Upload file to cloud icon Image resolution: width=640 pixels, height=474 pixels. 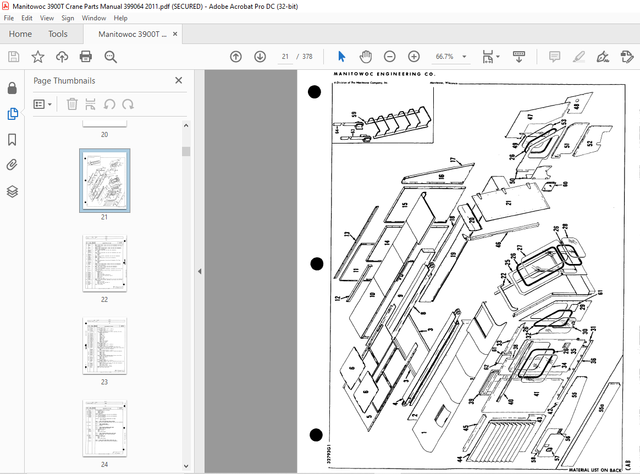click(x=62, y=57)
